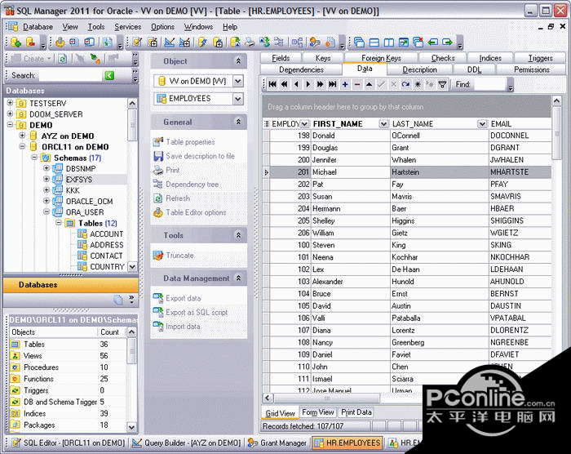The width and height of the screenshot is (571, 454).
Task: Delete record with red minus icon
Action: (357, 85)
